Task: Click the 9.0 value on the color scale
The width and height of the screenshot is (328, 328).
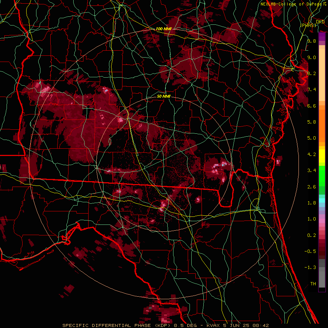Action: tap(312, 57)
